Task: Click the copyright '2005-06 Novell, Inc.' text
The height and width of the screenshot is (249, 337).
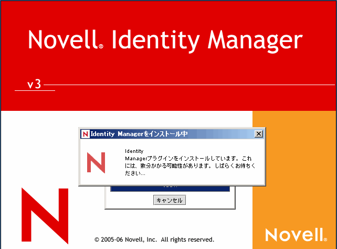Action: pyautogui.click(x=129, y=240)
